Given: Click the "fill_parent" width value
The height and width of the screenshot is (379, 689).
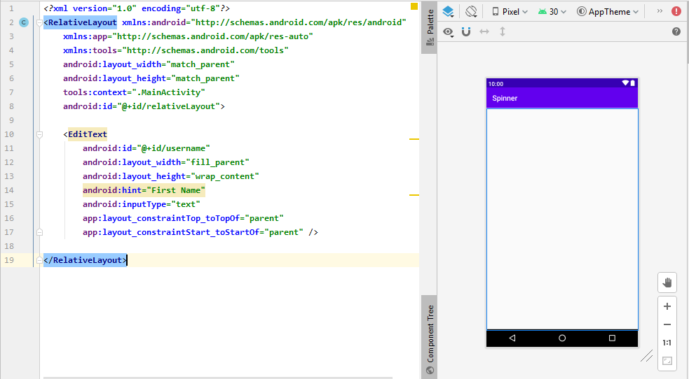Looking at the screenshot, I should [x=217, y=162].
